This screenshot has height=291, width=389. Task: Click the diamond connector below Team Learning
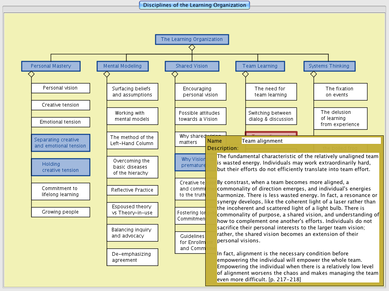point(245,74)
